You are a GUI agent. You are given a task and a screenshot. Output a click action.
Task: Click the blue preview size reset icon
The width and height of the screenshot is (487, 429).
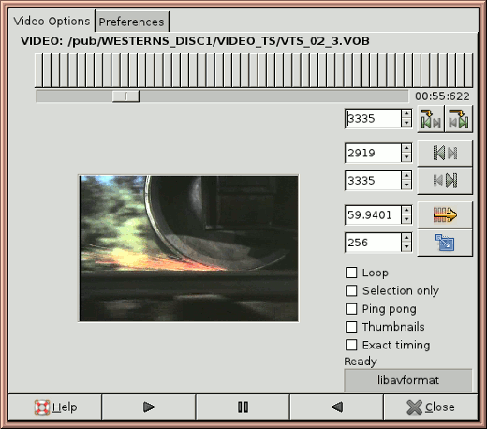pos(445,243)
